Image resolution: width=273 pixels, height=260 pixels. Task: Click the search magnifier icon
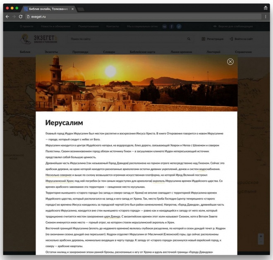click(189, 39)
